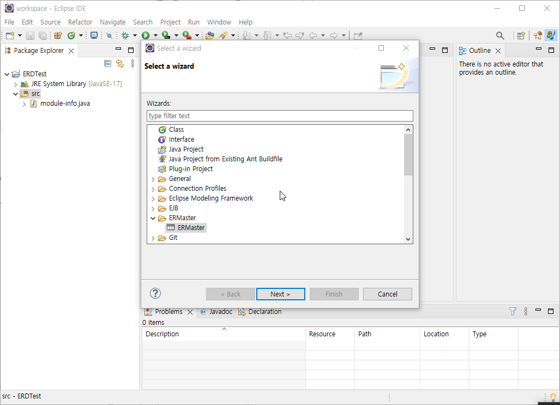Image resolution: width=560 pixels, height=405 pixels.
Task: Open the Window menu
Action: pos(219,22)
